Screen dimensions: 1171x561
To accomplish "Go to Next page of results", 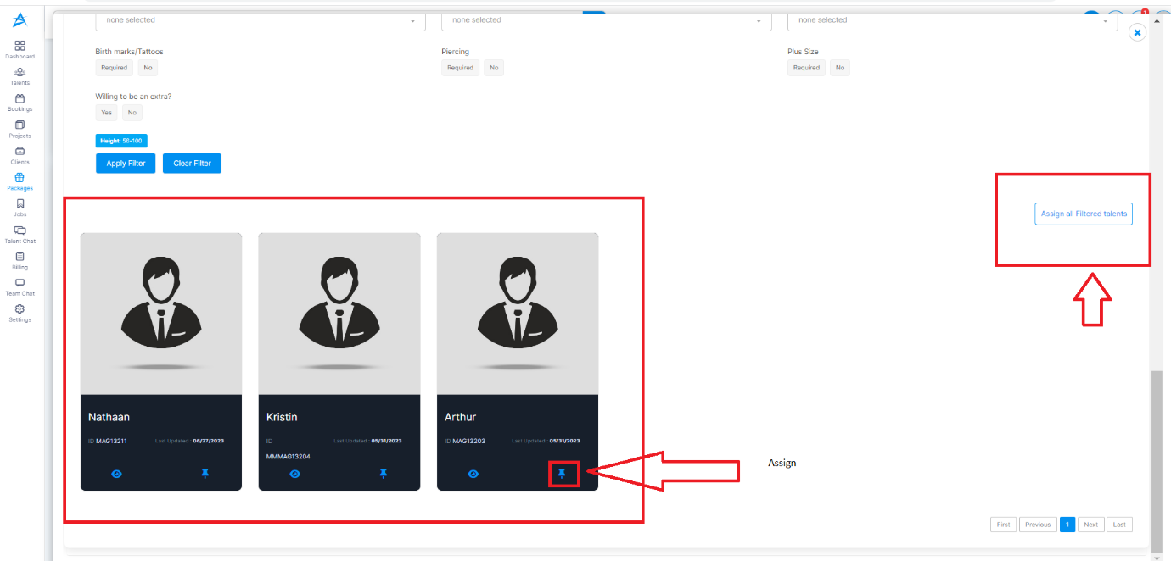I will [1090, 525].
